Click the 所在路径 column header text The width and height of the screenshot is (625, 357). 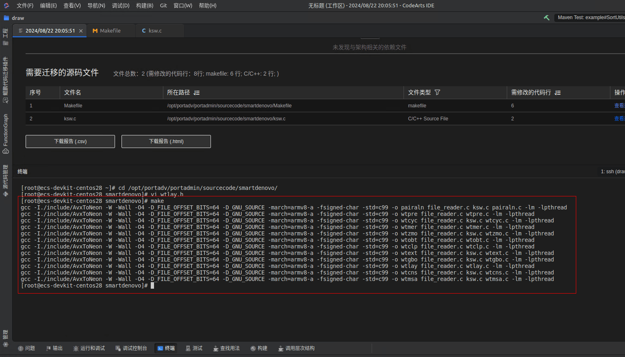178,93
